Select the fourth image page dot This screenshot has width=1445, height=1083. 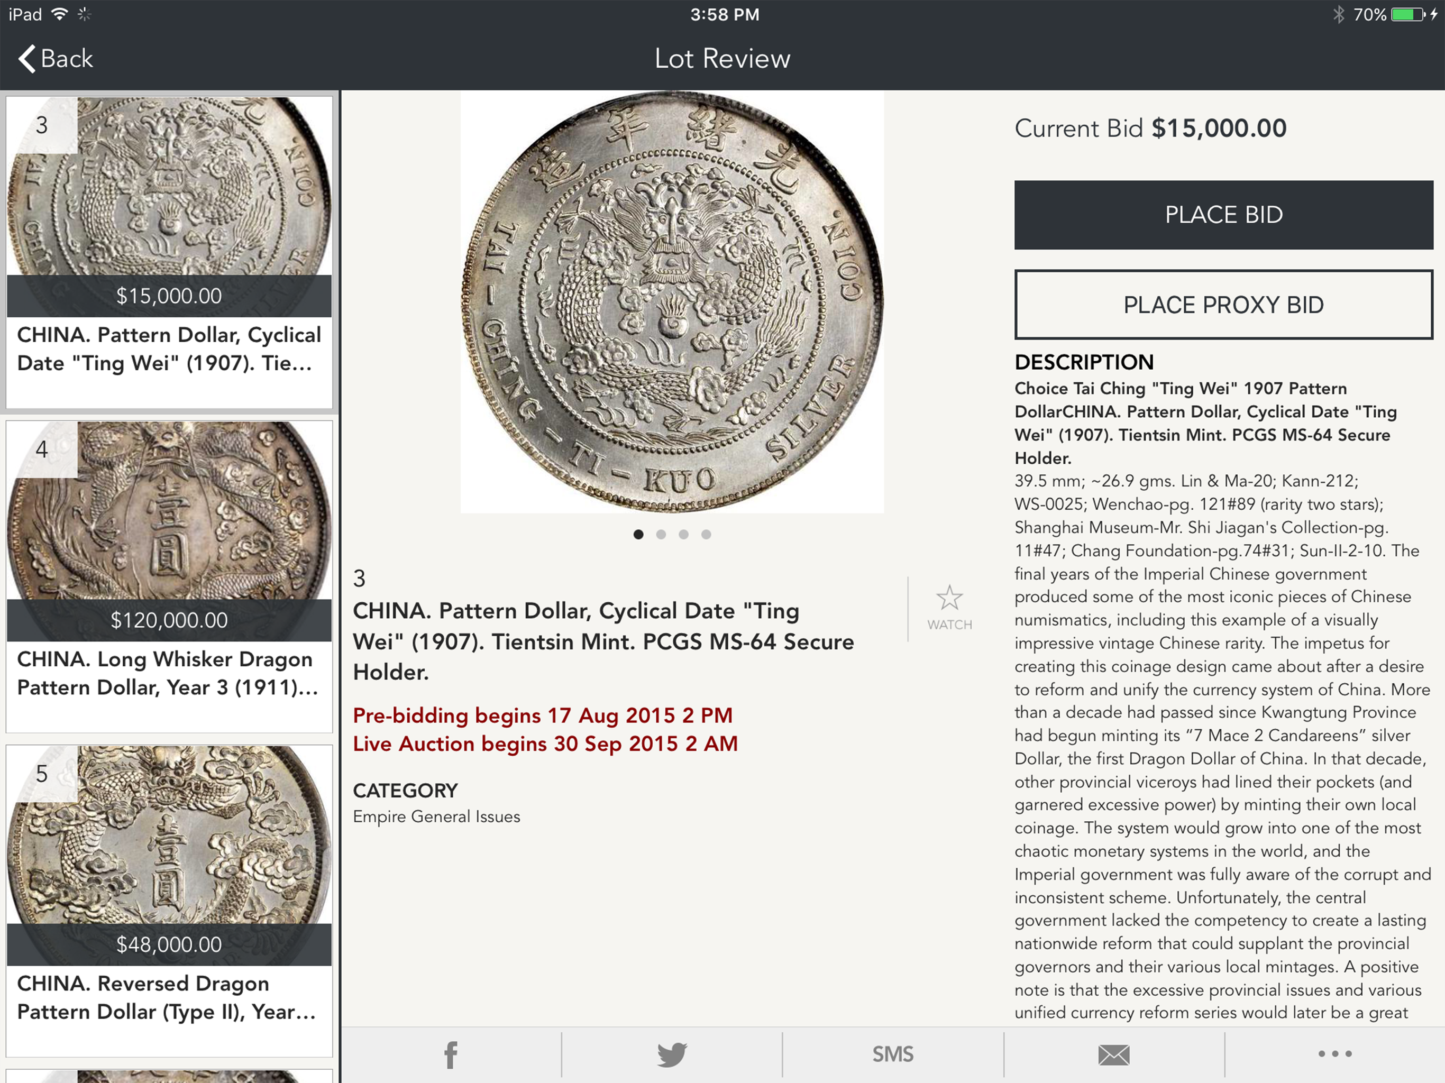(x=706, y=534)
